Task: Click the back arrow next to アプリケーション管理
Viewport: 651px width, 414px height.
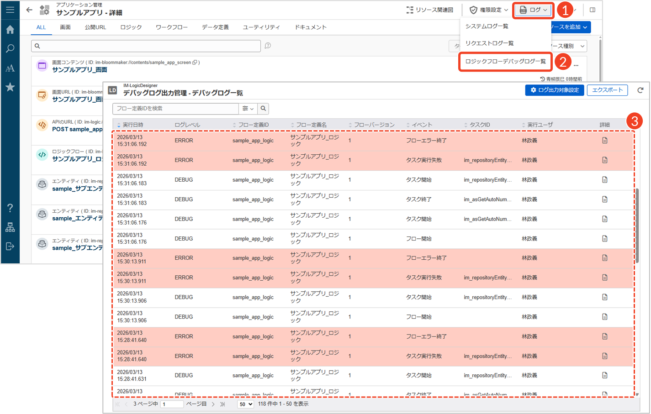Action: (x=29, y=10)
